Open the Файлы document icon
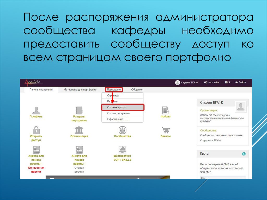The height and width of the screenshot is (200, 267). 166,110
